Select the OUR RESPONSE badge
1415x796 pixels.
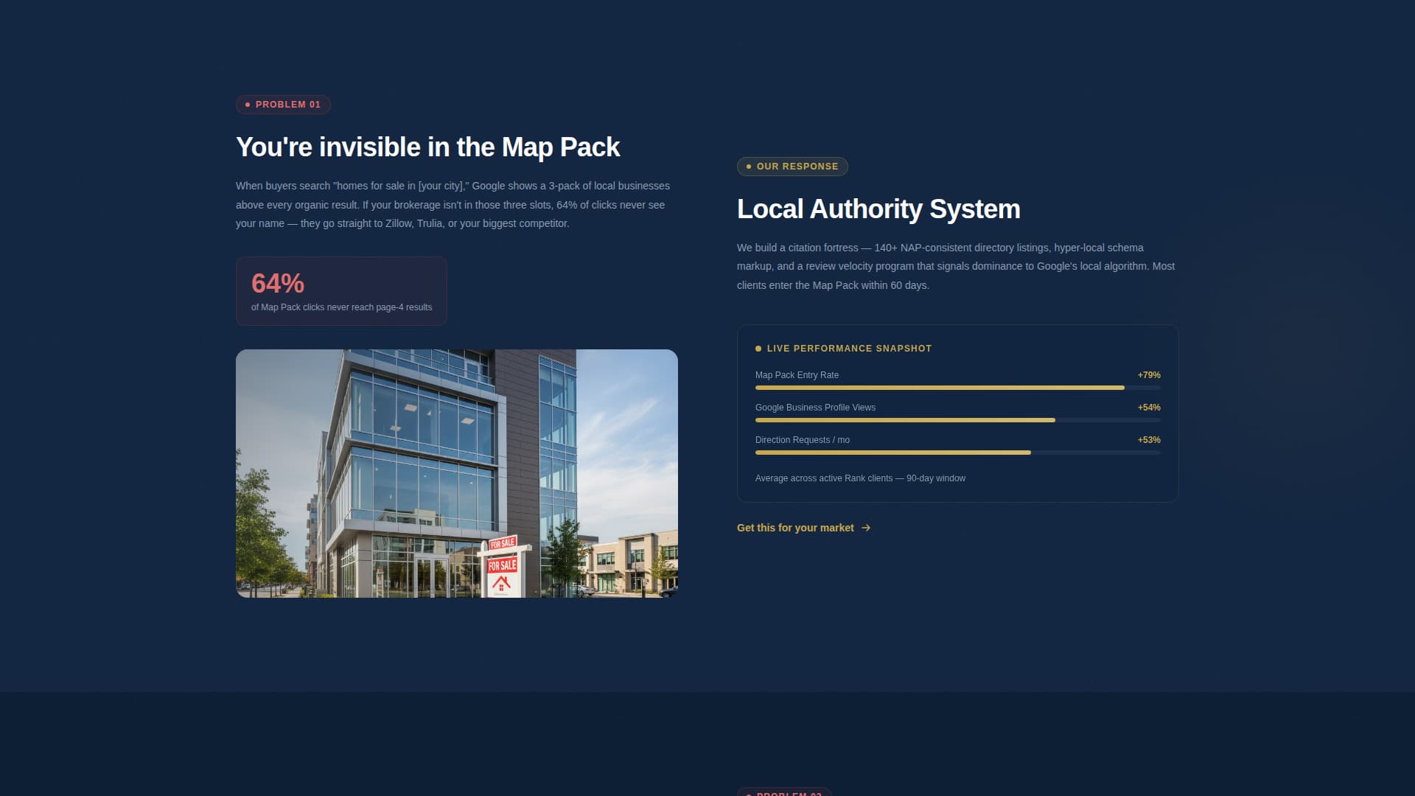coord(792,167)
